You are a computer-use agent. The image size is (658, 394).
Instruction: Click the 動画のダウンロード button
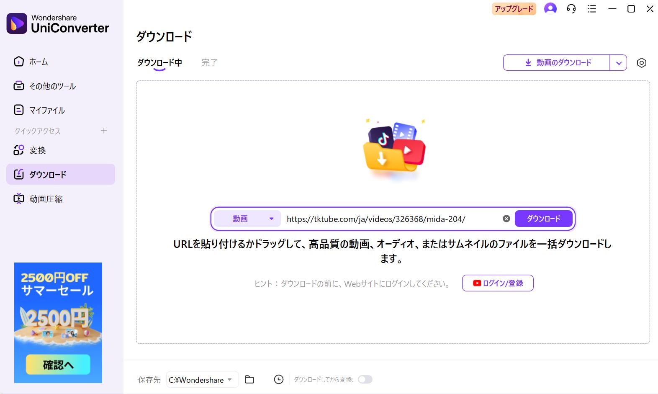pos(557,63)
